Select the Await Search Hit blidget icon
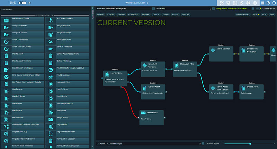277x149 pixels. click(x=51, y=42)
